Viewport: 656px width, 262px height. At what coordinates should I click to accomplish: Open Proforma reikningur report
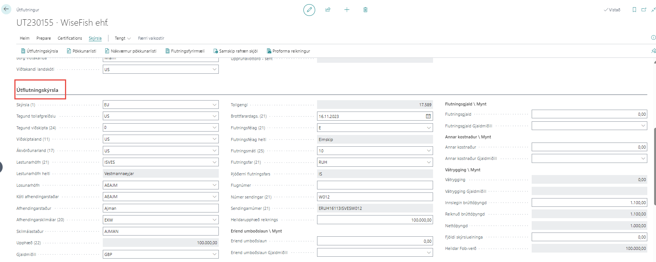[288, 51]
